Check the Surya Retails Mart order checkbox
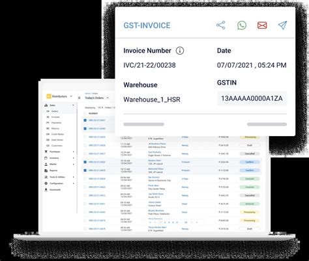Screen dimensions: 309x261 [85, 229]
